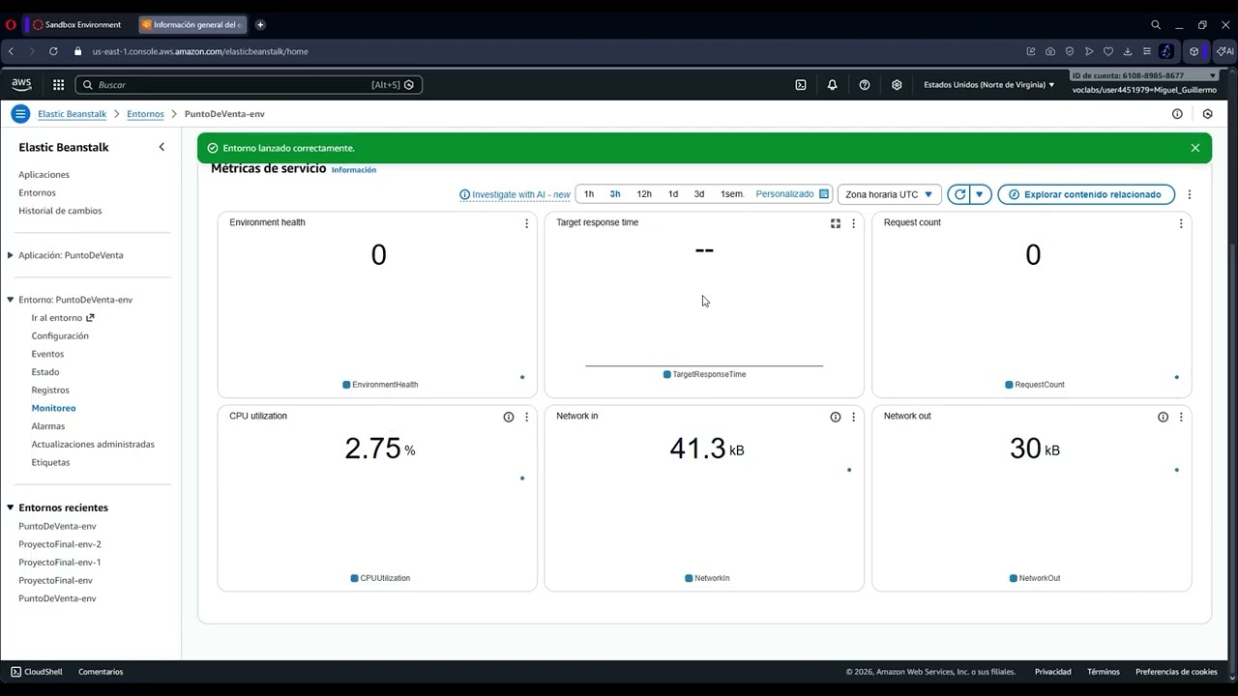Viewport: 1238px width, 696px height.
Task: Open Actualizaciones administradas in the sidebar
Action: [x=93, y=445]
